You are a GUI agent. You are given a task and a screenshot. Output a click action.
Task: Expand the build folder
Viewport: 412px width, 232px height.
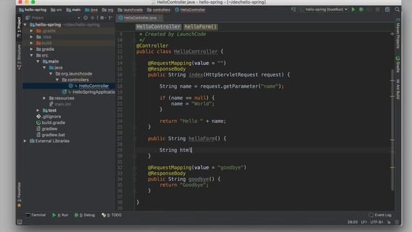click(x=32, y=43)
